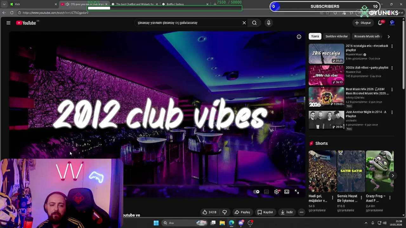Open options menu for Best Music Mix 2026
Viewport: 406px width, 228px height.
point(392,90)
